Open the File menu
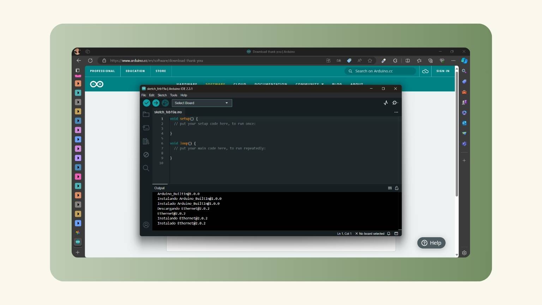This screenshot has width=542, height=305. click(144, 95)
